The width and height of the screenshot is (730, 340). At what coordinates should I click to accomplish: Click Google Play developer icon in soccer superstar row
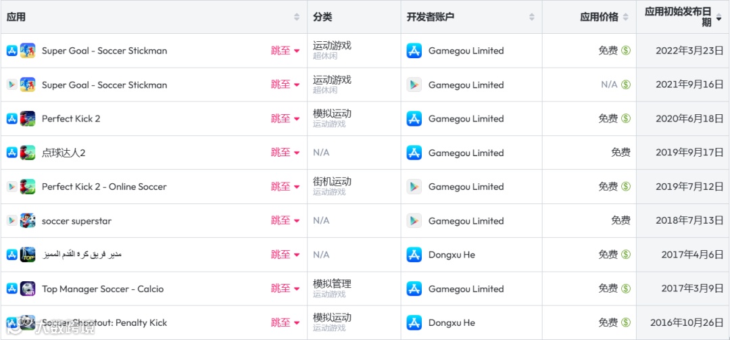(414, 221)
